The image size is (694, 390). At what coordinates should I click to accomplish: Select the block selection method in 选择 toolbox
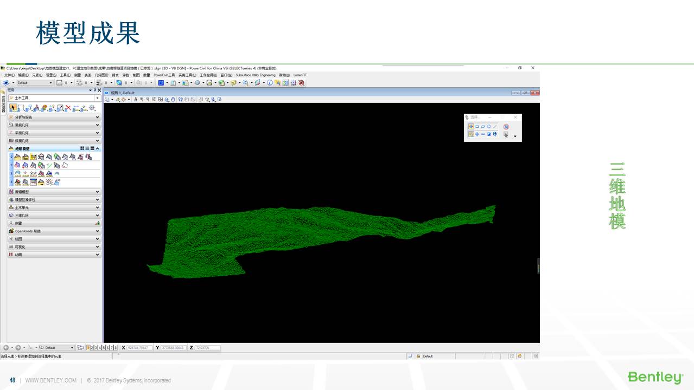click(x=477, y=127)
